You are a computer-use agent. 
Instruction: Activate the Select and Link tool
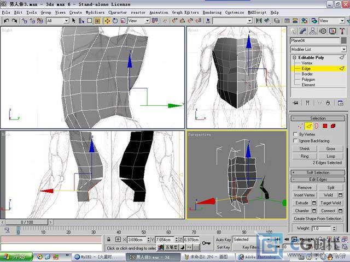[x=24, y=21]
